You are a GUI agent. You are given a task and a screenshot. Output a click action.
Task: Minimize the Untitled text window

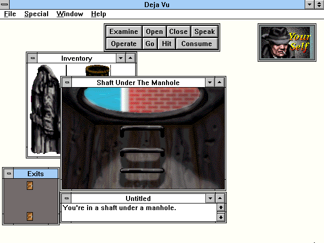[211, 198]
